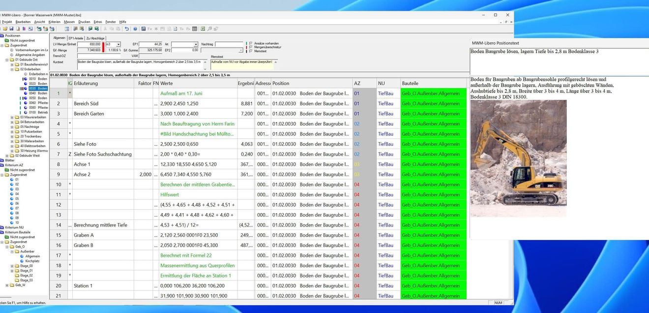Click the purple books toolbar icon
The image size is (649, 313).
point(24,29)
